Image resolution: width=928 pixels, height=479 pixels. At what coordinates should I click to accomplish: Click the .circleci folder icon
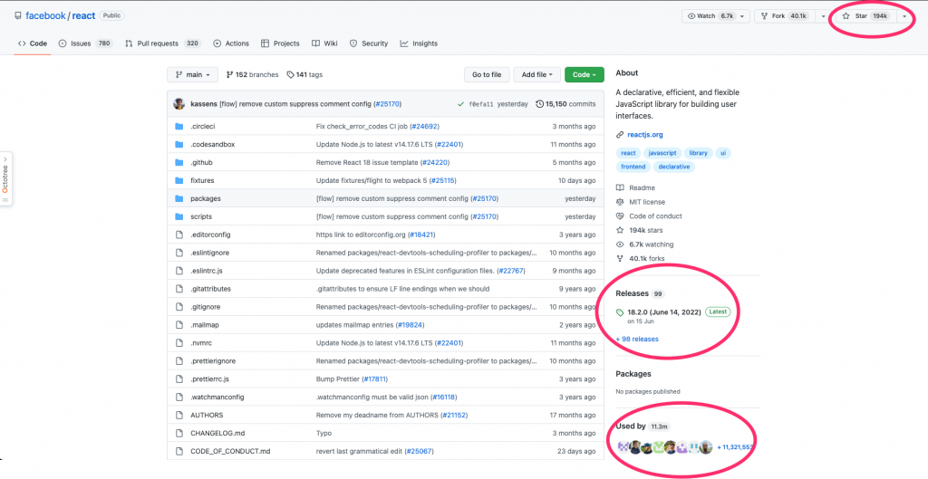tap(179, 127)
